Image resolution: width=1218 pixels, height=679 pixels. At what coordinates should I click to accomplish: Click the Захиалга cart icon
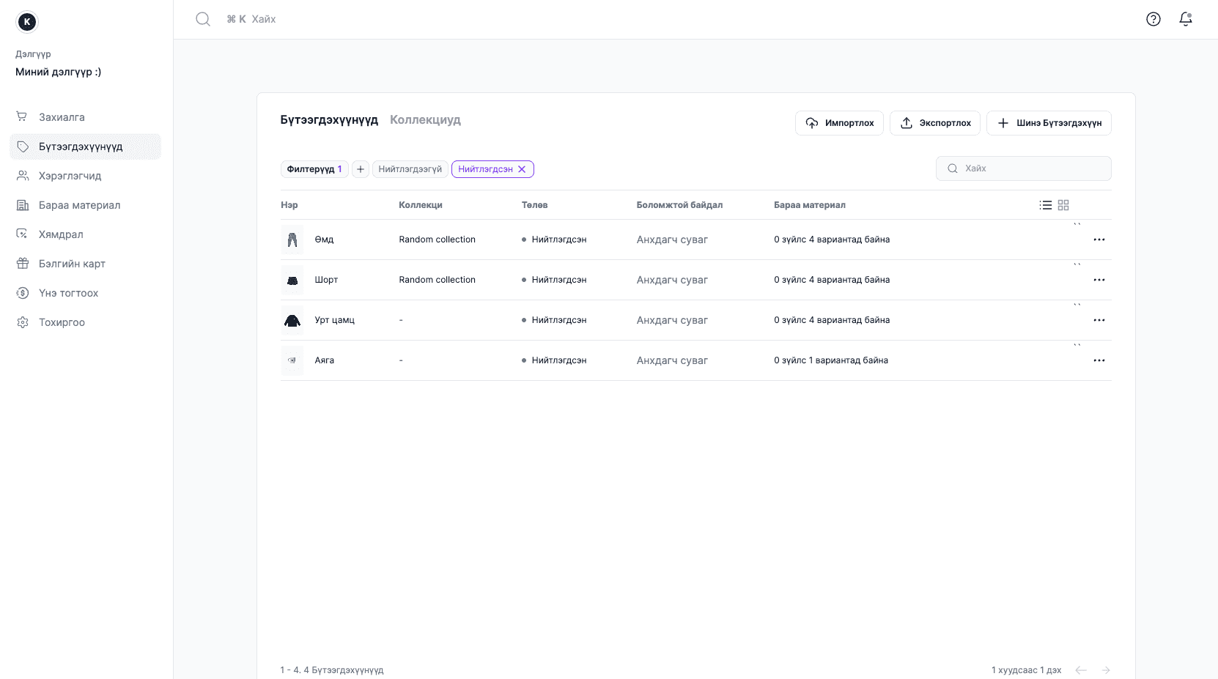tap(23, 117)
